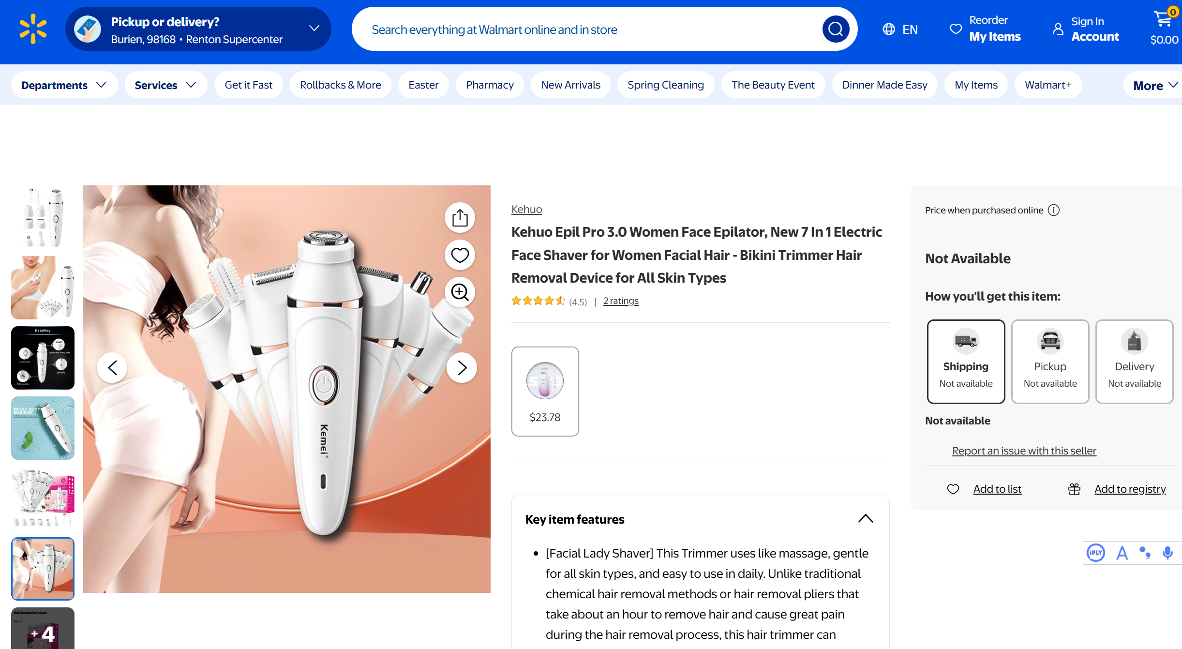Click the microphone icon in floating toolbar
Screen dimensions: 1182x649
coord(1167,553)
